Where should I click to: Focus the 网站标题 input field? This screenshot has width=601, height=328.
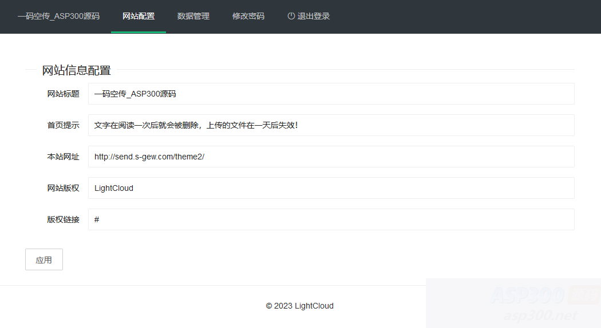(x=331, y=94)
